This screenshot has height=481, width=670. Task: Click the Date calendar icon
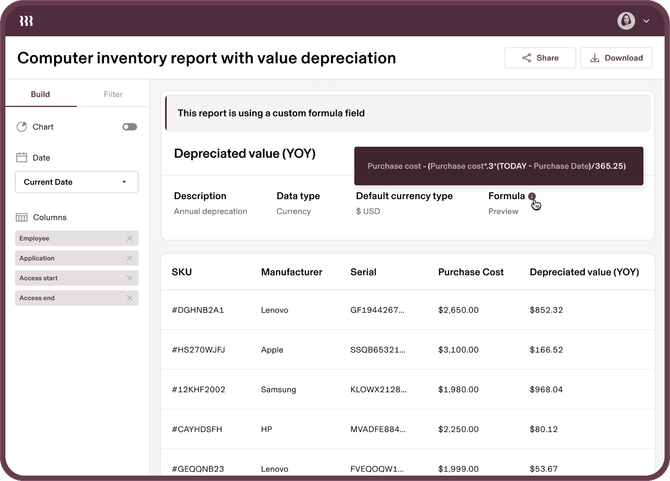click(22, 158)
